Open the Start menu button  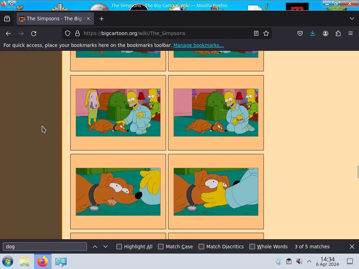pyautogui.click(x=8, y=261)
